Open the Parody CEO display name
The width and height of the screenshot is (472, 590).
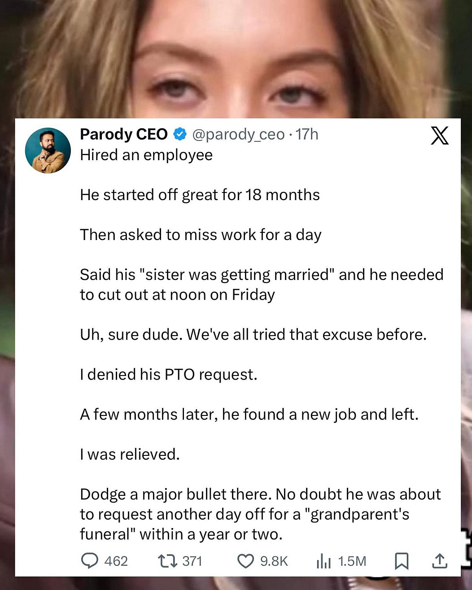tap(123, 134)
